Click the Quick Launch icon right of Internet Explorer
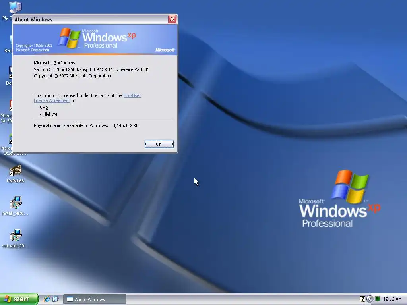This screenshot has height=305, width=407. click(56, 299)
